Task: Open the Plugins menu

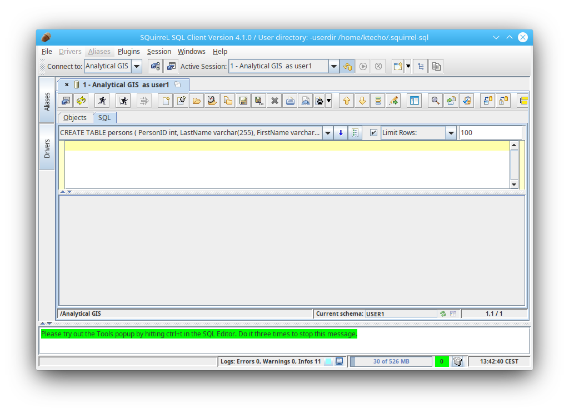Action: 128,52
